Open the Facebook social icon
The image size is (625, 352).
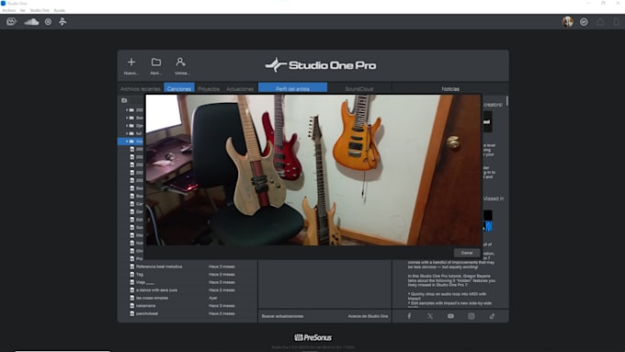pyautogui.click(x=409, y=316)
